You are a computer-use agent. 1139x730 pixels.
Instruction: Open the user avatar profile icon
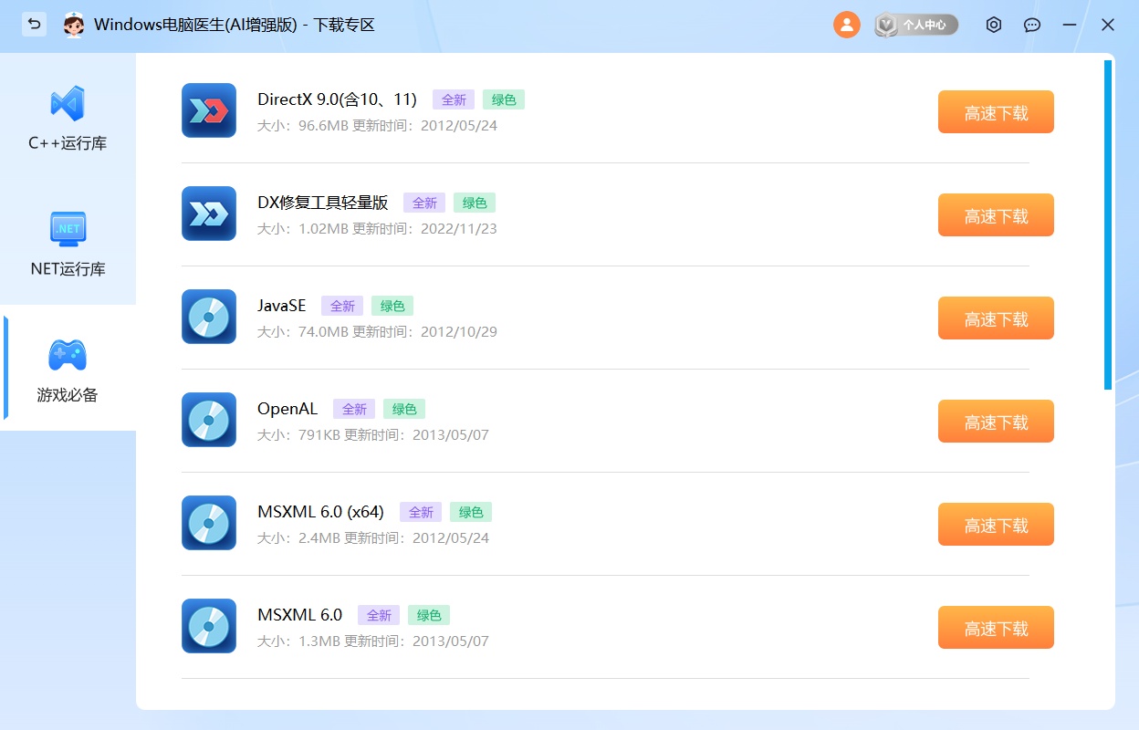(x=846, y=25)
